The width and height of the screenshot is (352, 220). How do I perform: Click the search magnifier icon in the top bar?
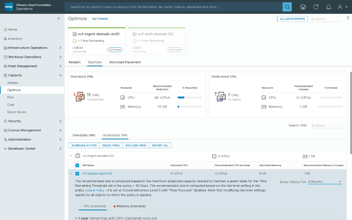287,7
